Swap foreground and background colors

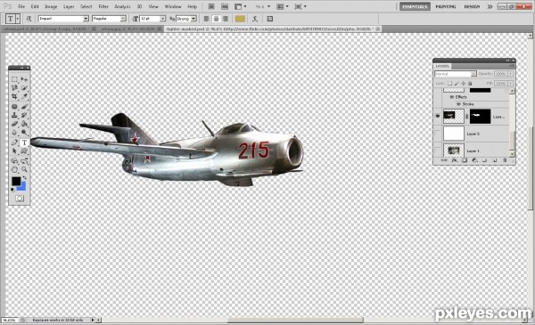pos(25,178)
